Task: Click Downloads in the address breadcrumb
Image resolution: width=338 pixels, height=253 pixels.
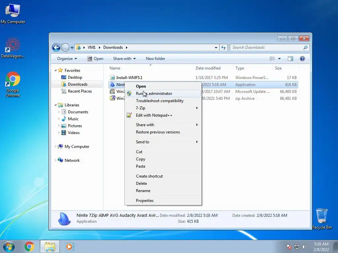Action: point(113,47)
